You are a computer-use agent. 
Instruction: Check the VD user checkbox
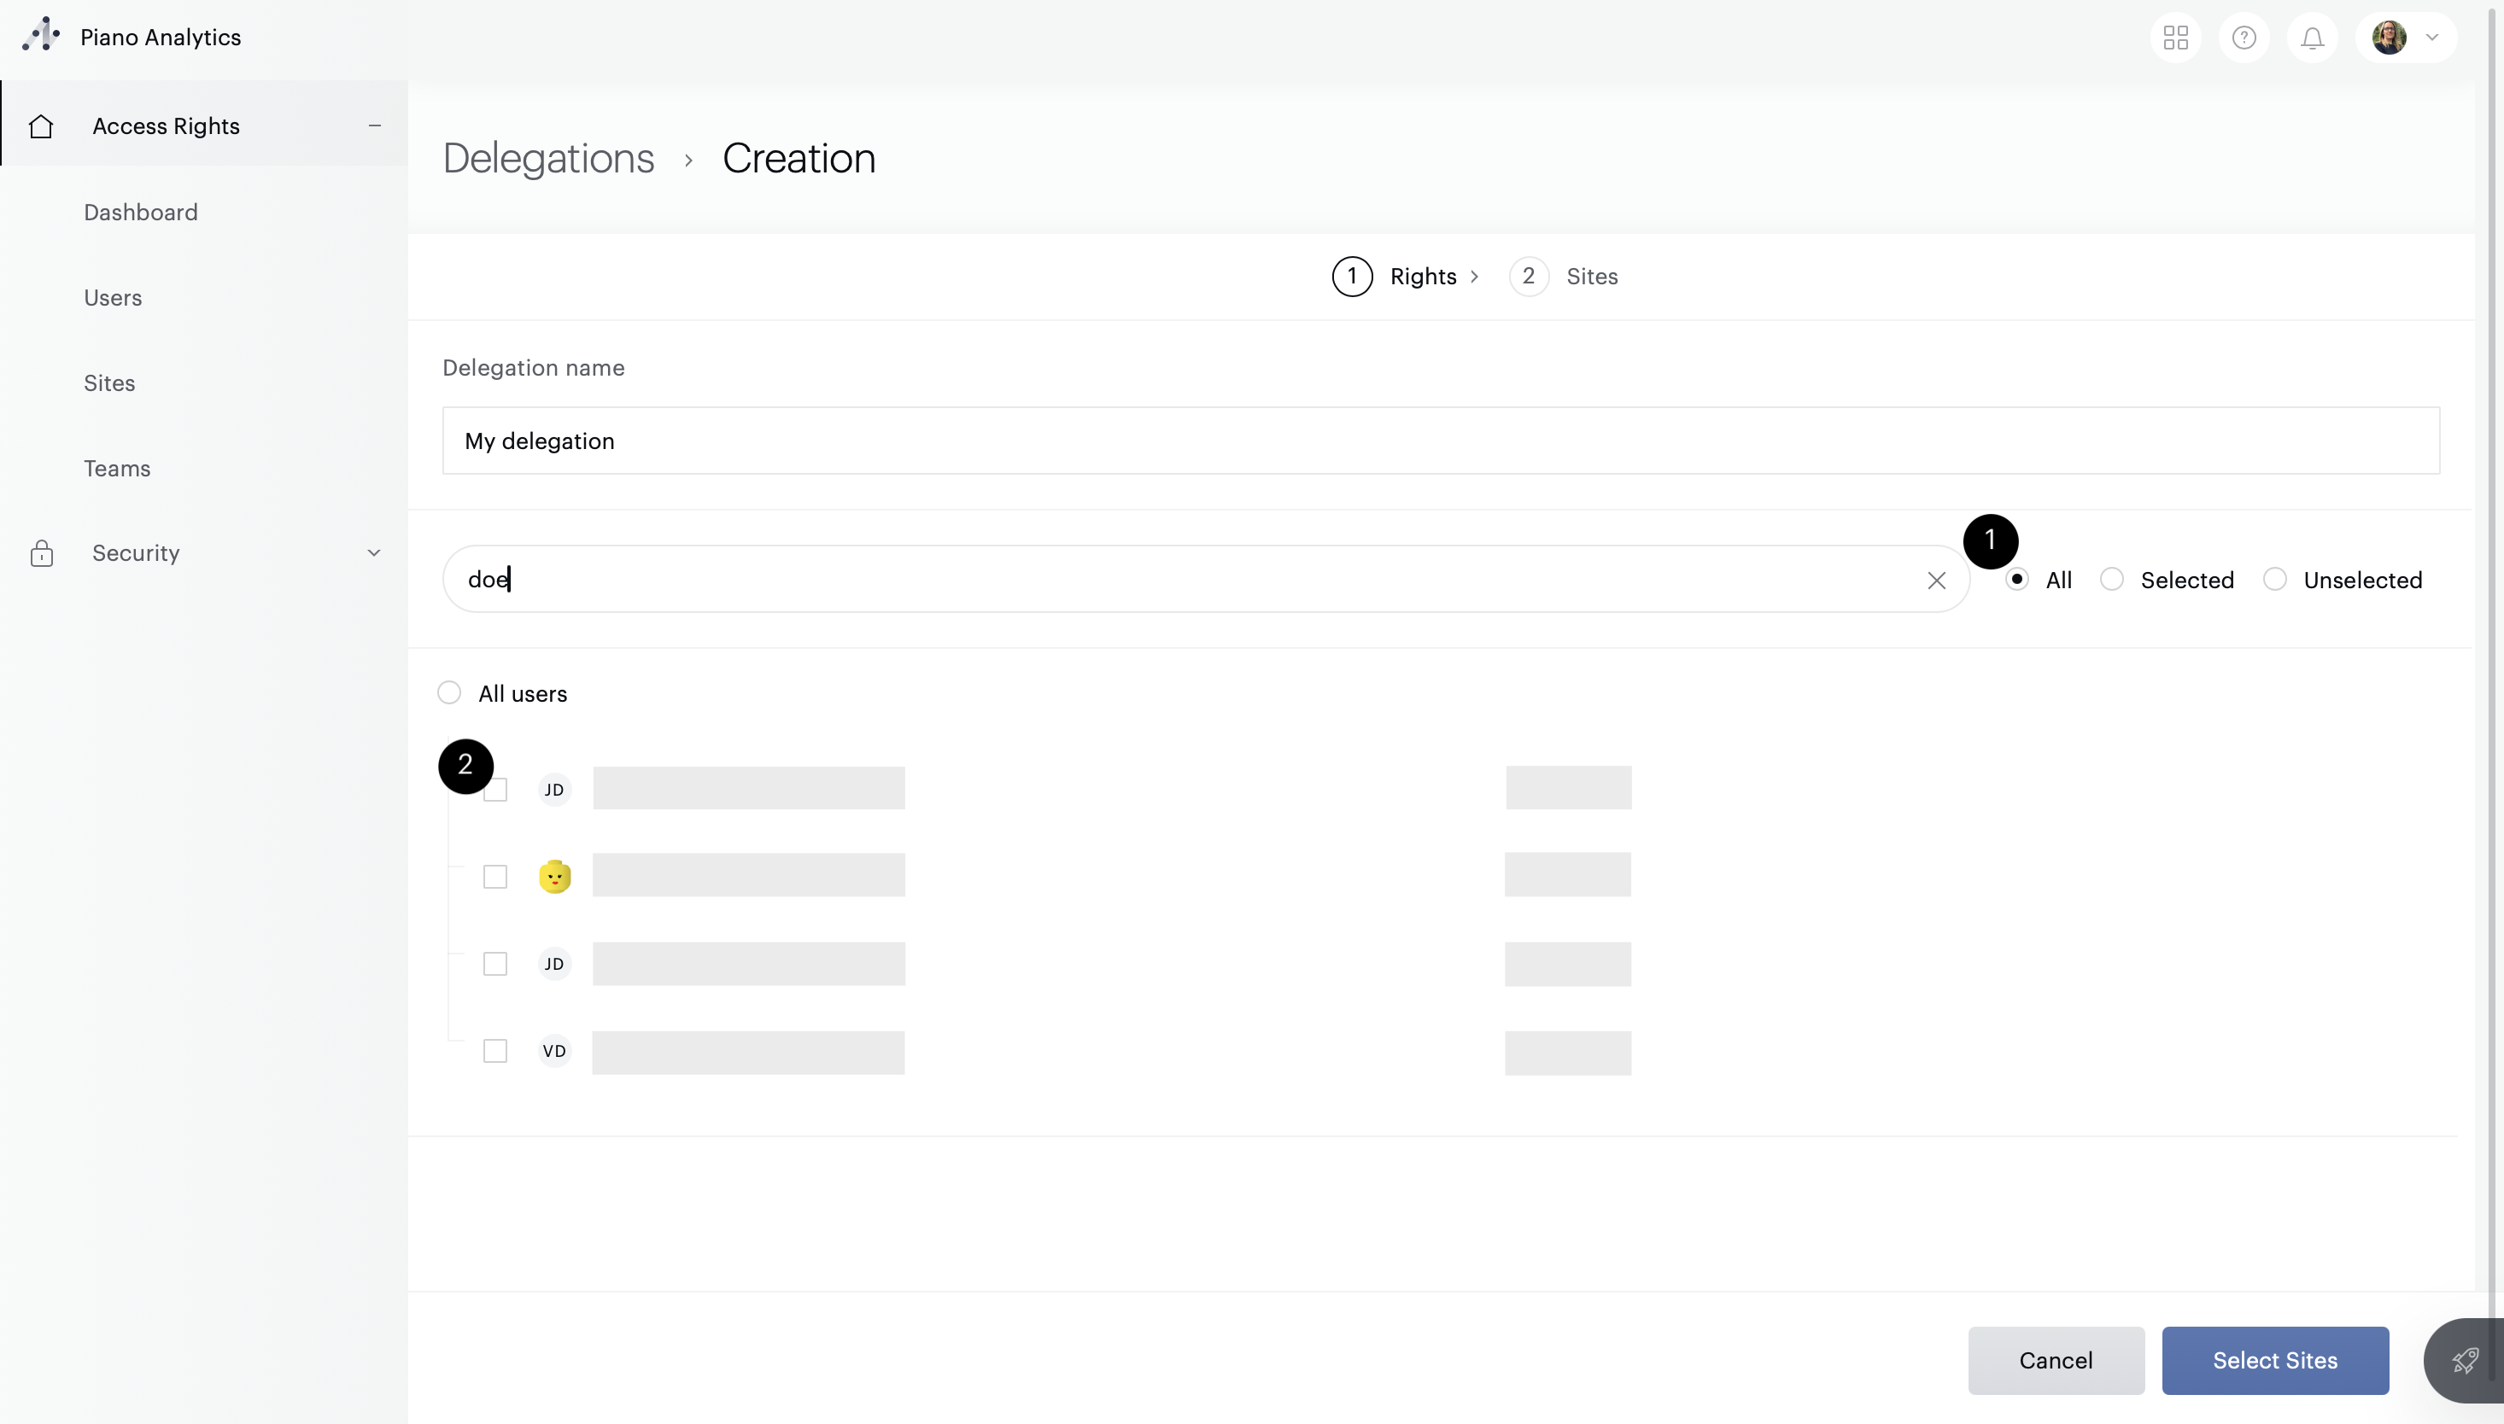495,1050
